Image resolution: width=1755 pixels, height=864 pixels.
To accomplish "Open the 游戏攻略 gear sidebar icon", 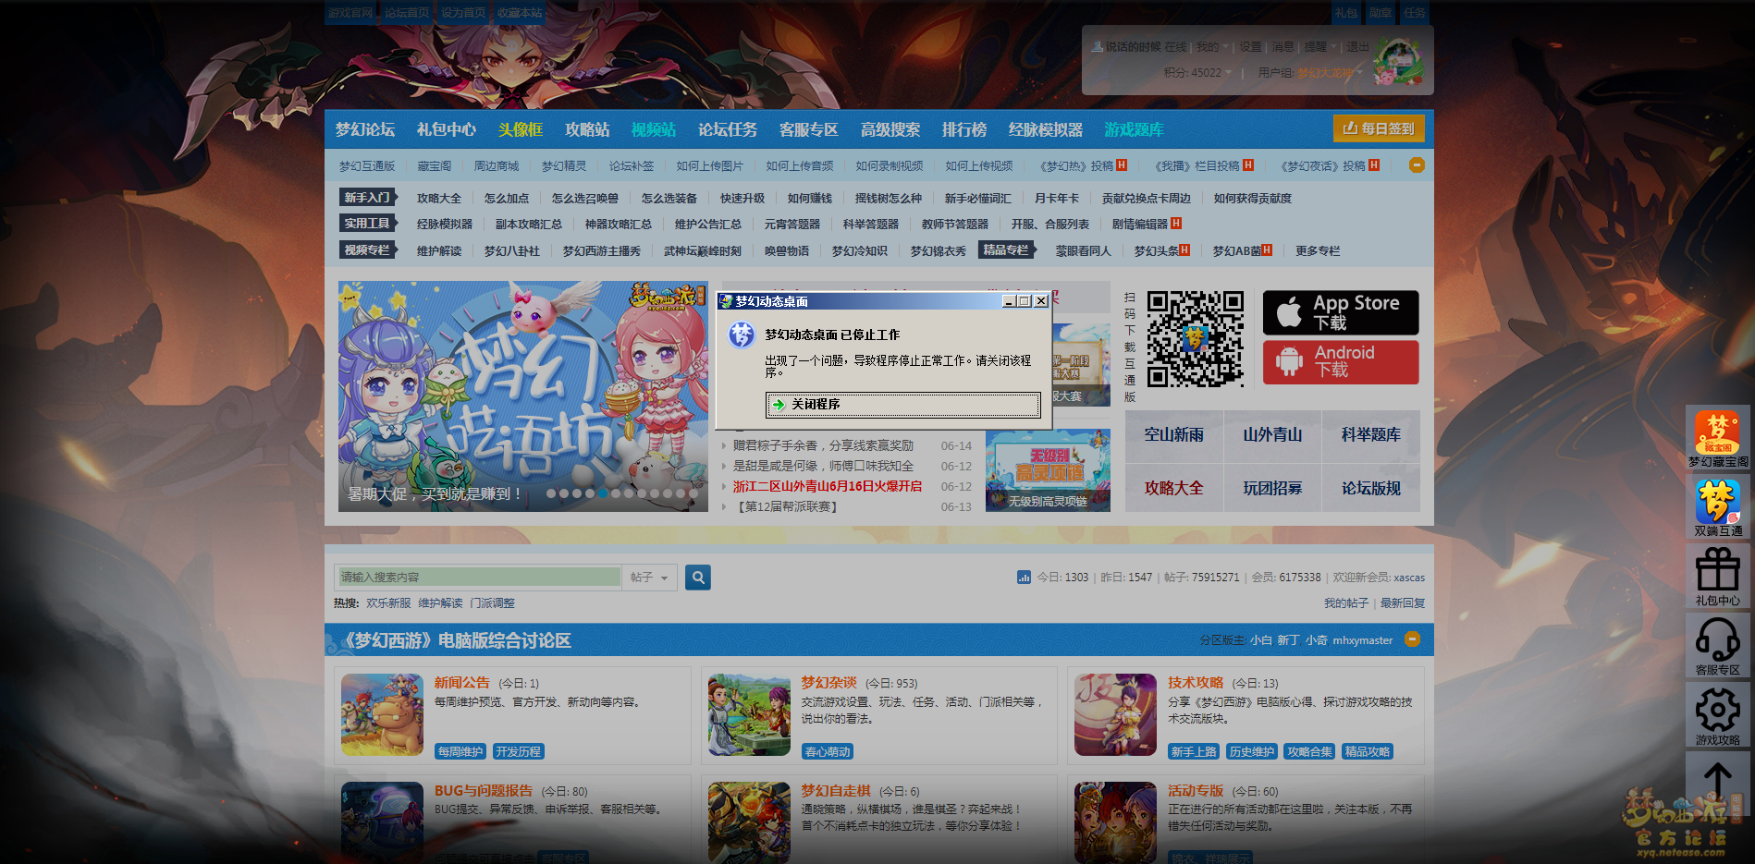I will (x=1718, y=716).
